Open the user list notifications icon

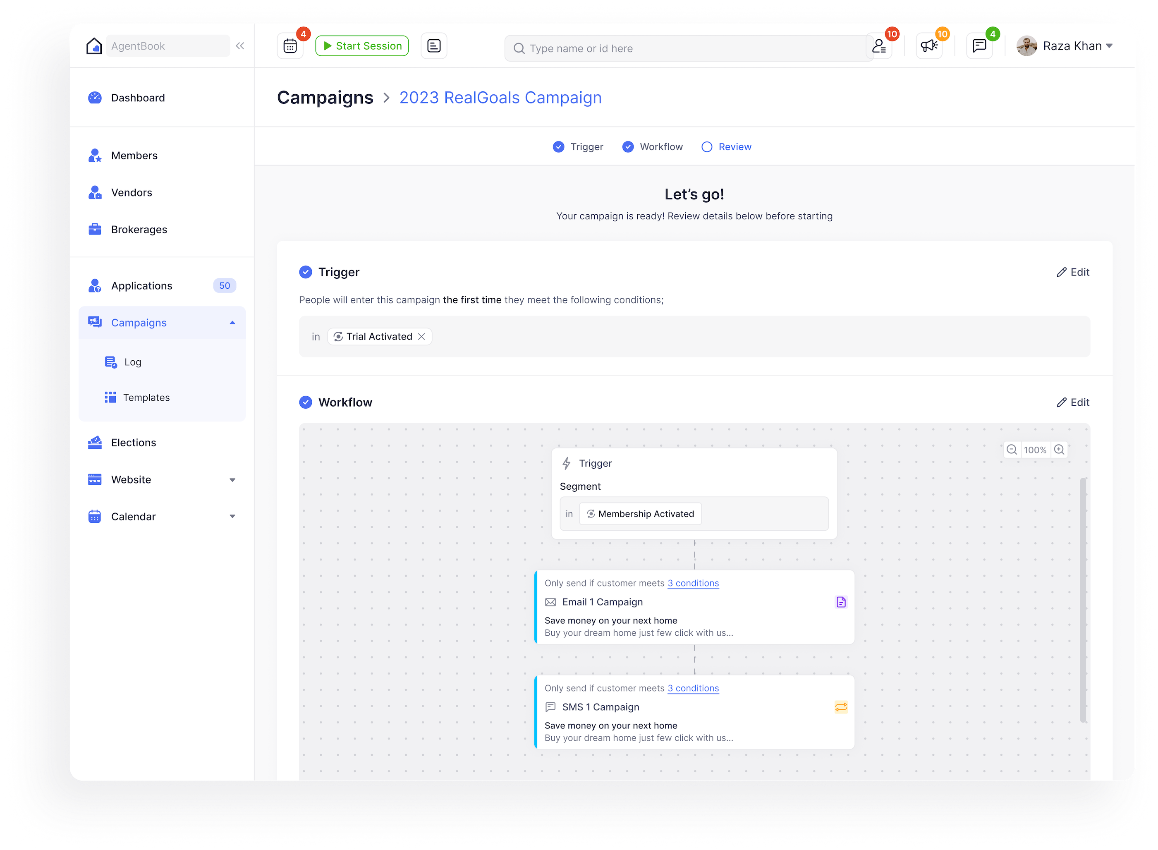coord(879,46)
